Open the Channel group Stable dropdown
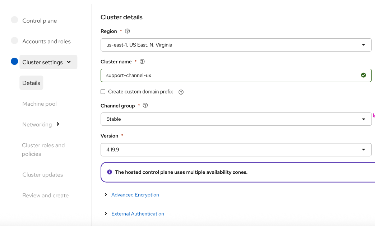This screenshot has width=375, height=226. tap(236, 119)
